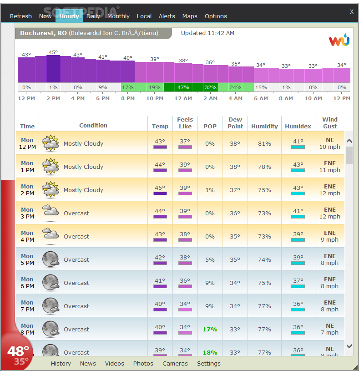Viewport: 359px width, 371px height.
Task: Click the Mostly Cloudy icon for Mon 12 PM
Action: point(51,143)
